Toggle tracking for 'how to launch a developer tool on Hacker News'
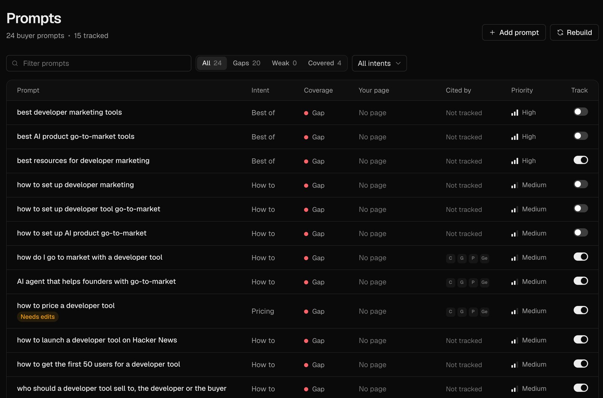The width and height of the screenshot is (603, 398). pos(581,340)
